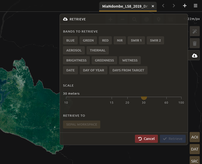
Task: Click the magic wand auto-select icon
Action: 195,31
